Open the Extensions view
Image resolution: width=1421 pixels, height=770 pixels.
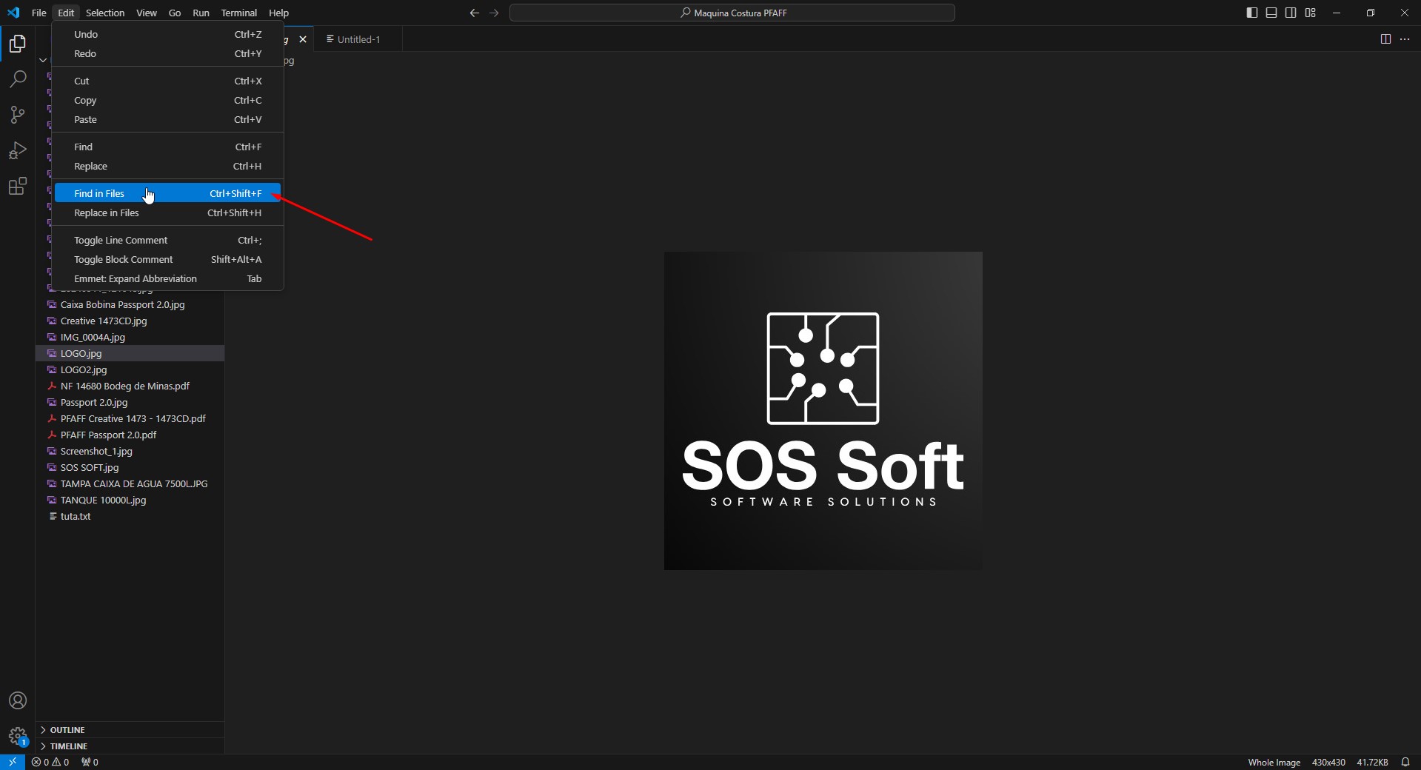[x=18, y=187]
